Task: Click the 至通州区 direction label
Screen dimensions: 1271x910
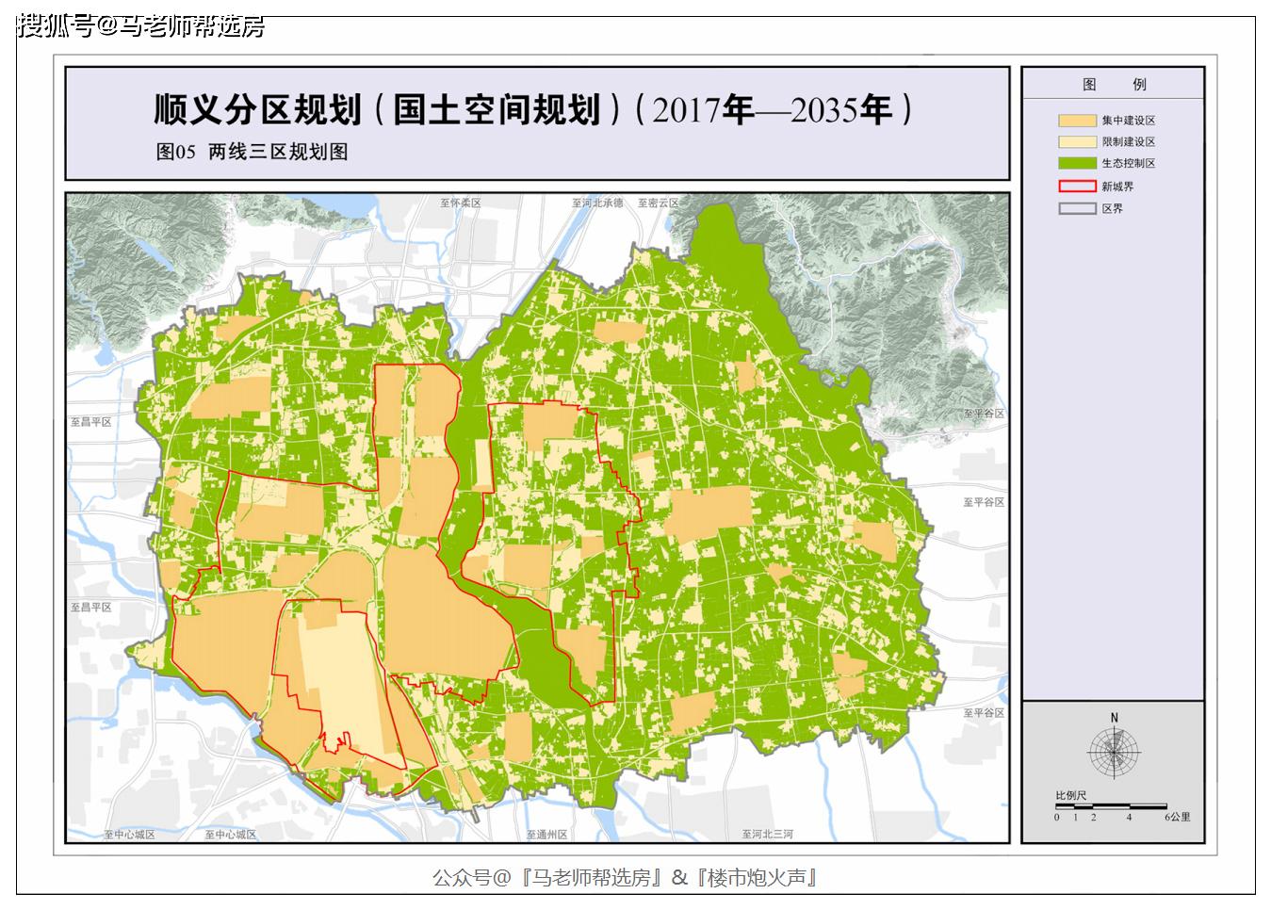Action: [547, 835]
